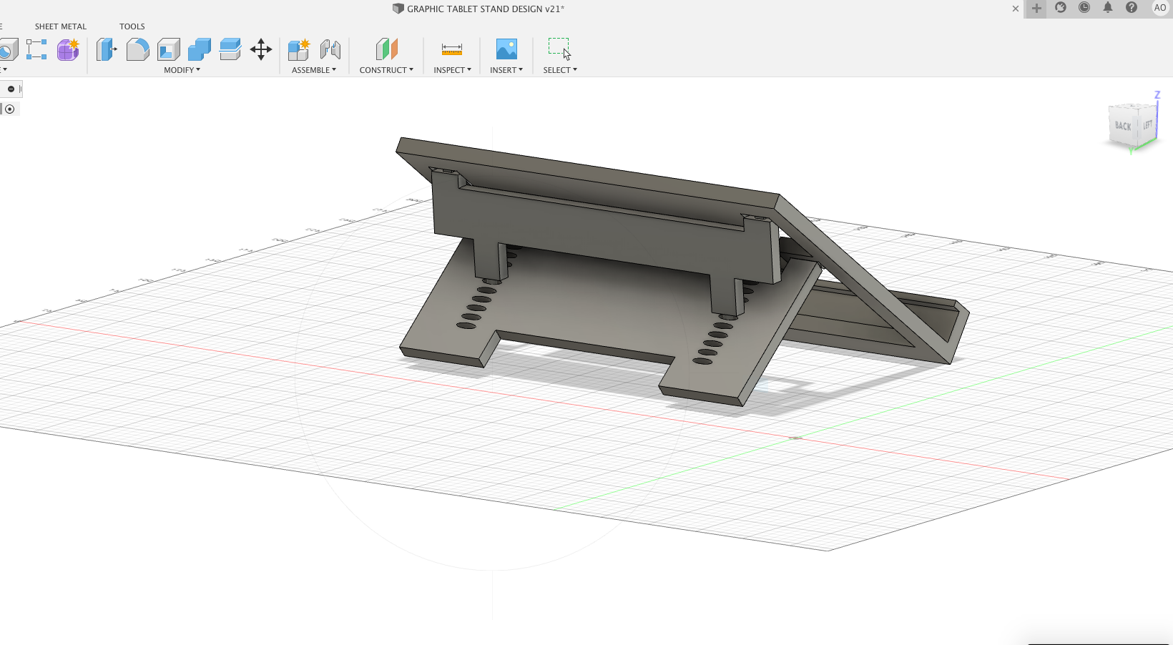
Task: Open the SHEET METAL tab
Action: (x=61, y=26)
